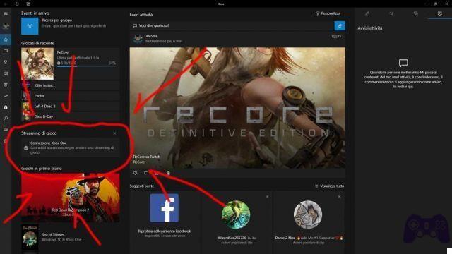Open Search magnifier in sidebar
The width and height of the screenshot is (452, 254).
point(6,119)
